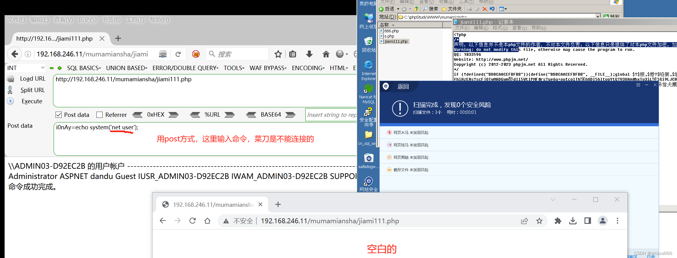Click the left arrow before BASE64

click(251, 115)
